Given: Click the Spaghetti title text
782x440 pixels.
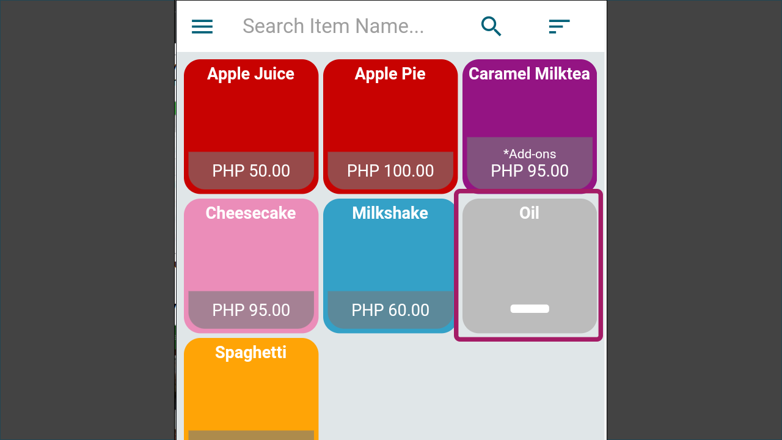Looking at the screenshot, I should (x=251, y=353).
